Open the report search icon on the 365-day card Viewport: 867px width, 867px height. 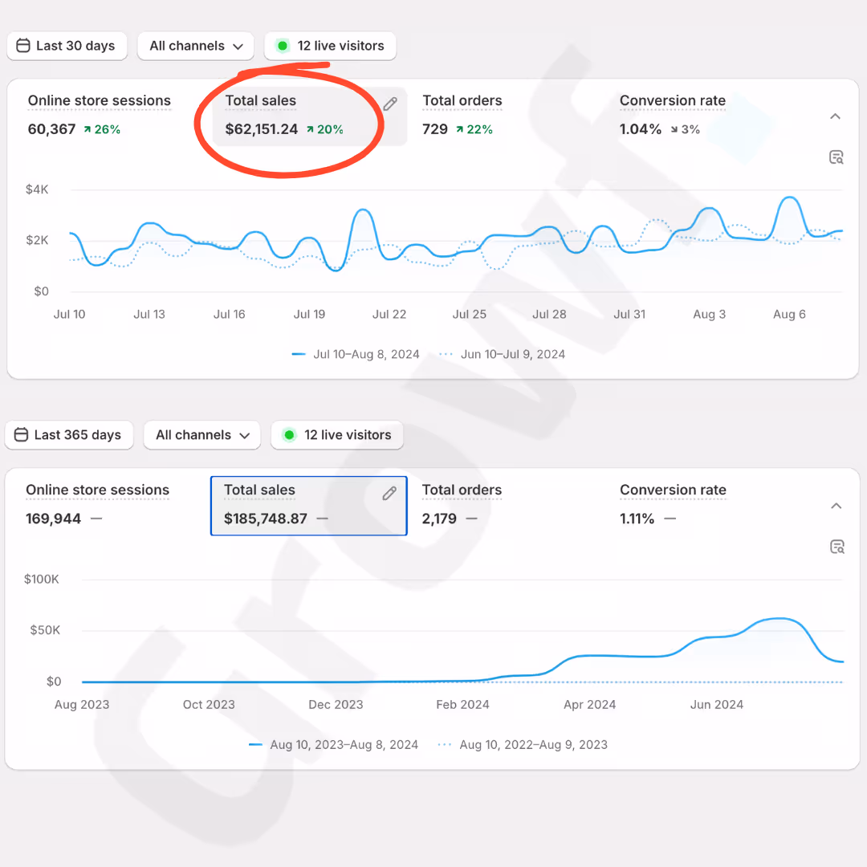click(x=836, y=546)
